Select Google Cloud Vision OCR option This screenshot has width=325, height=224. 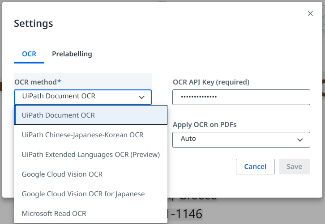tap(90, 174)
